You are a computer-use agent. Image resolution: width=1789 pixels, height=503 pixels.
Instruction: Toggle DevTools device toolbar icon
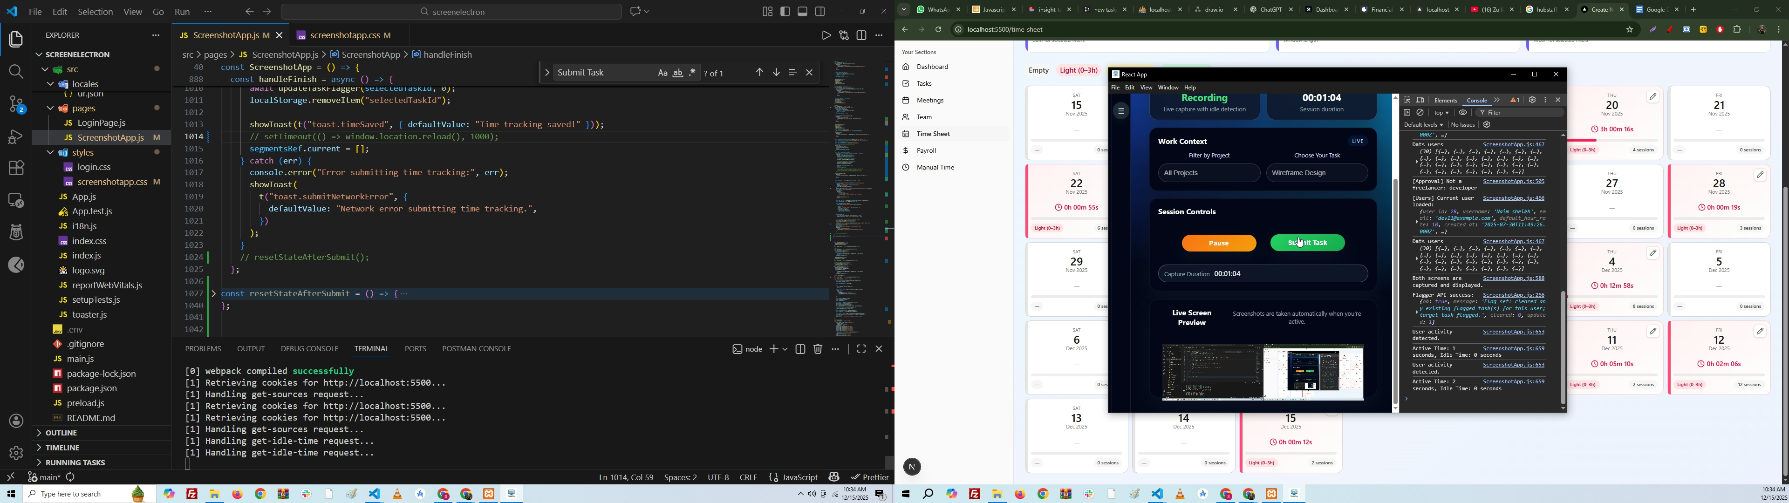click(x=1420, y=100)
